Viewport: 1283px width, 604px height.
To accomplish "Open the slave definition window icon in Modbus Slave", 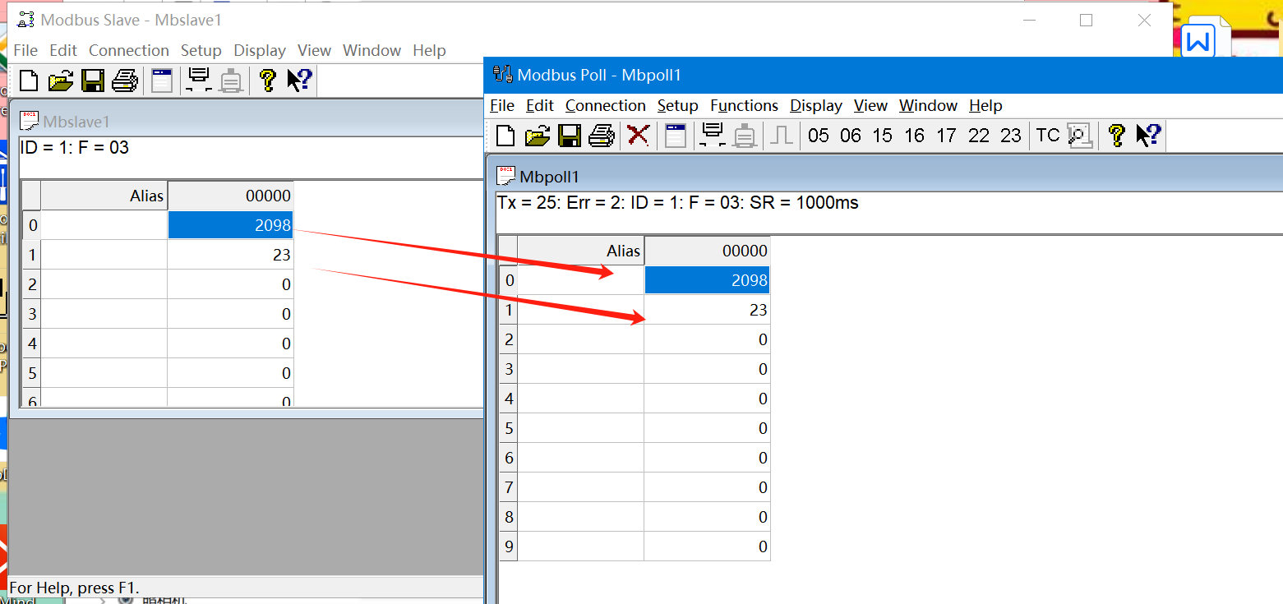I will (162, 80).
